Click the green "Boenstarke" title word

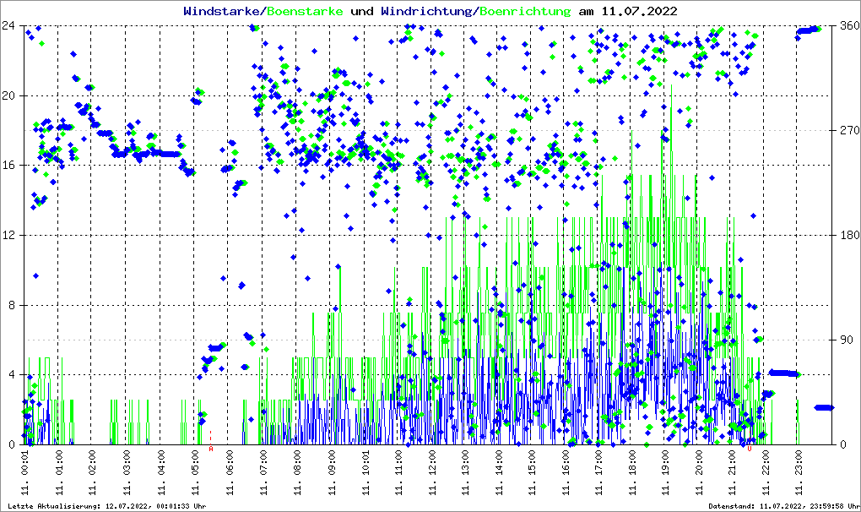[x=305, y=11]
